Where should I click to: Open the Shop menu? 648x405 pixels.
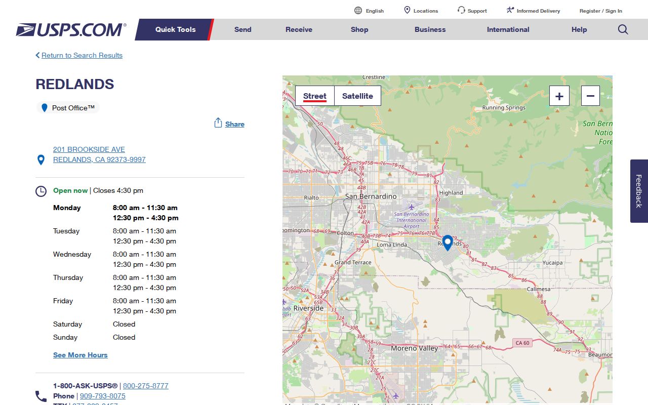click(359, 29)
